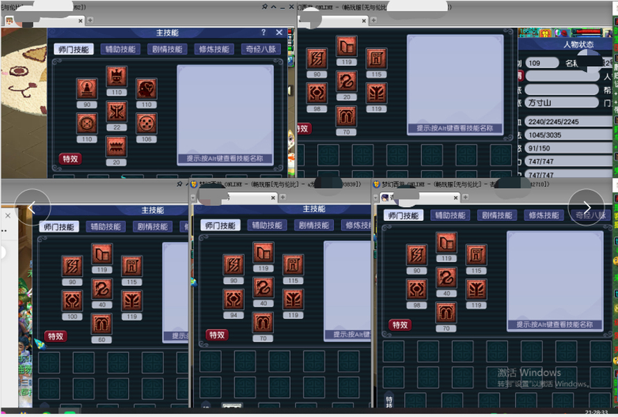Screen dimensions: 618x417
Task: Select level 70 skill in window 2710
Action: tap(446, 313)
